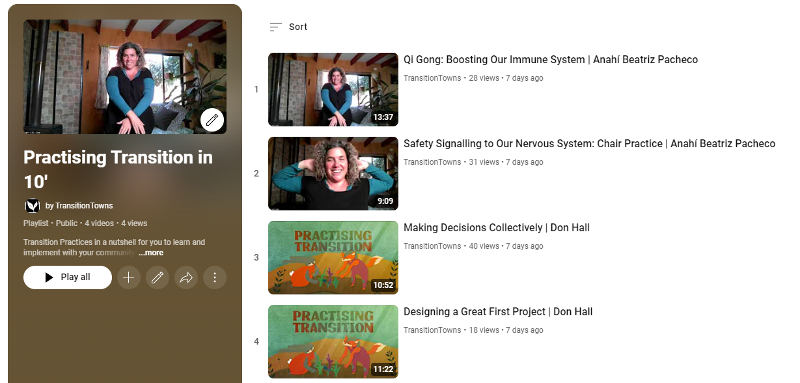800x383 pixels.
Task: Click the Sort lines icon
Action: [275, 27]
